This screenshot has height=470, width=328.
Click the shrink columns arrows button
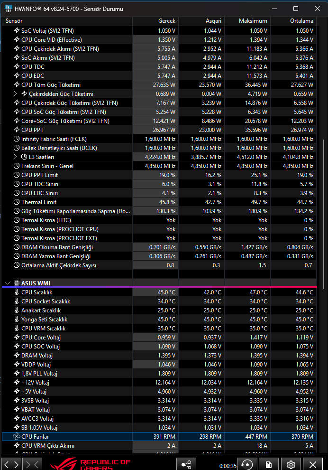(32, 464)
